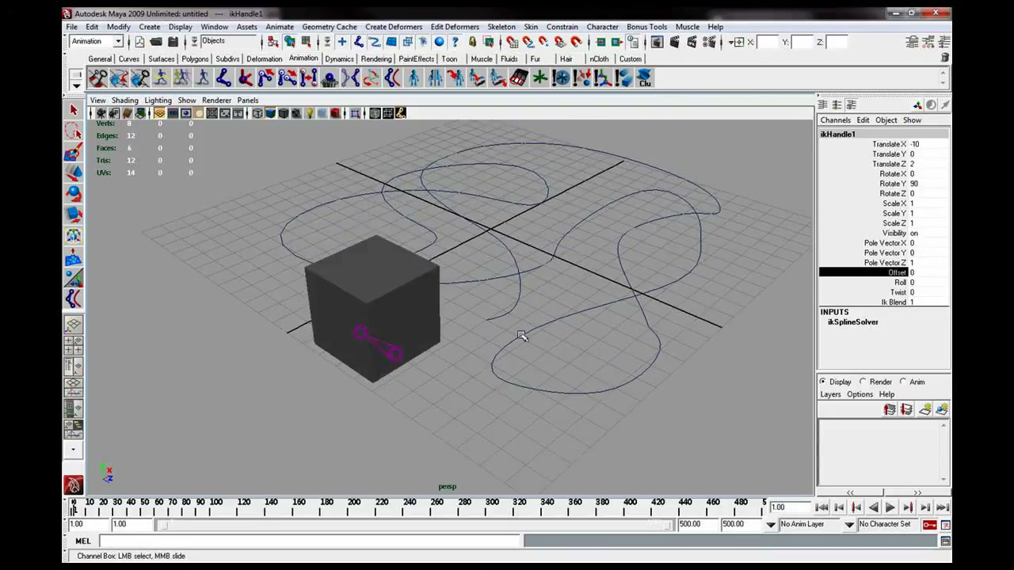Choose the Paint Selection tool
The height and width of the screenshot is (570, 1014).
click(x=74, y=152)
